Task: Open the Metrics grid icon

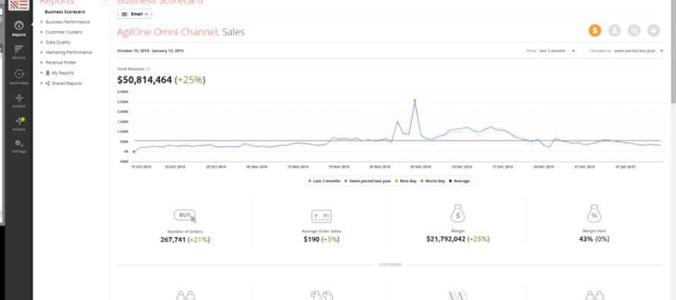Action: click(18, 52)
